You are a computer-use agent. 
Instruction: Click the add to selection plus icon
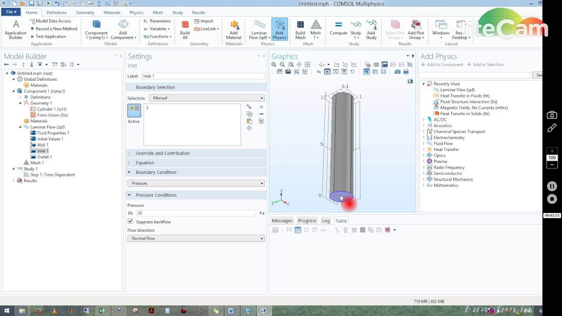click(x=261, y=107)
